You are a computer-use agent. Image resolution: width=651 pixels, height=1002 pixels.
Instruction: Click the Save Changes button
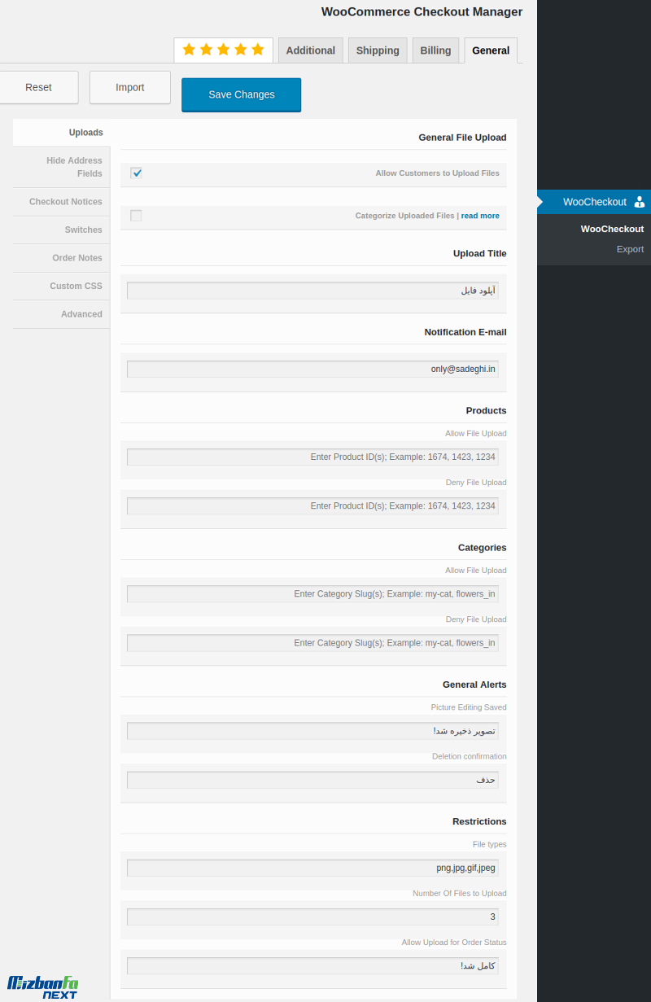point(242,94)
